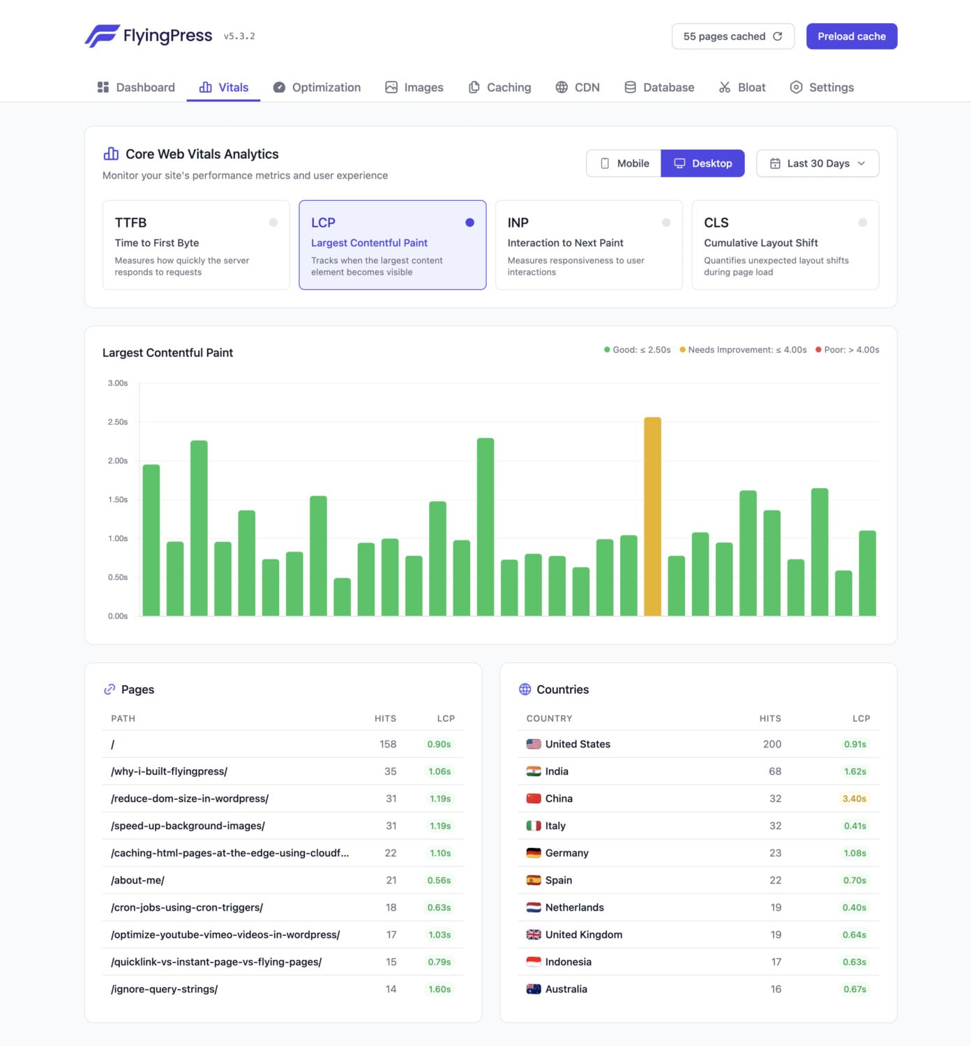Open the Dashboard tab

(136, 87)
